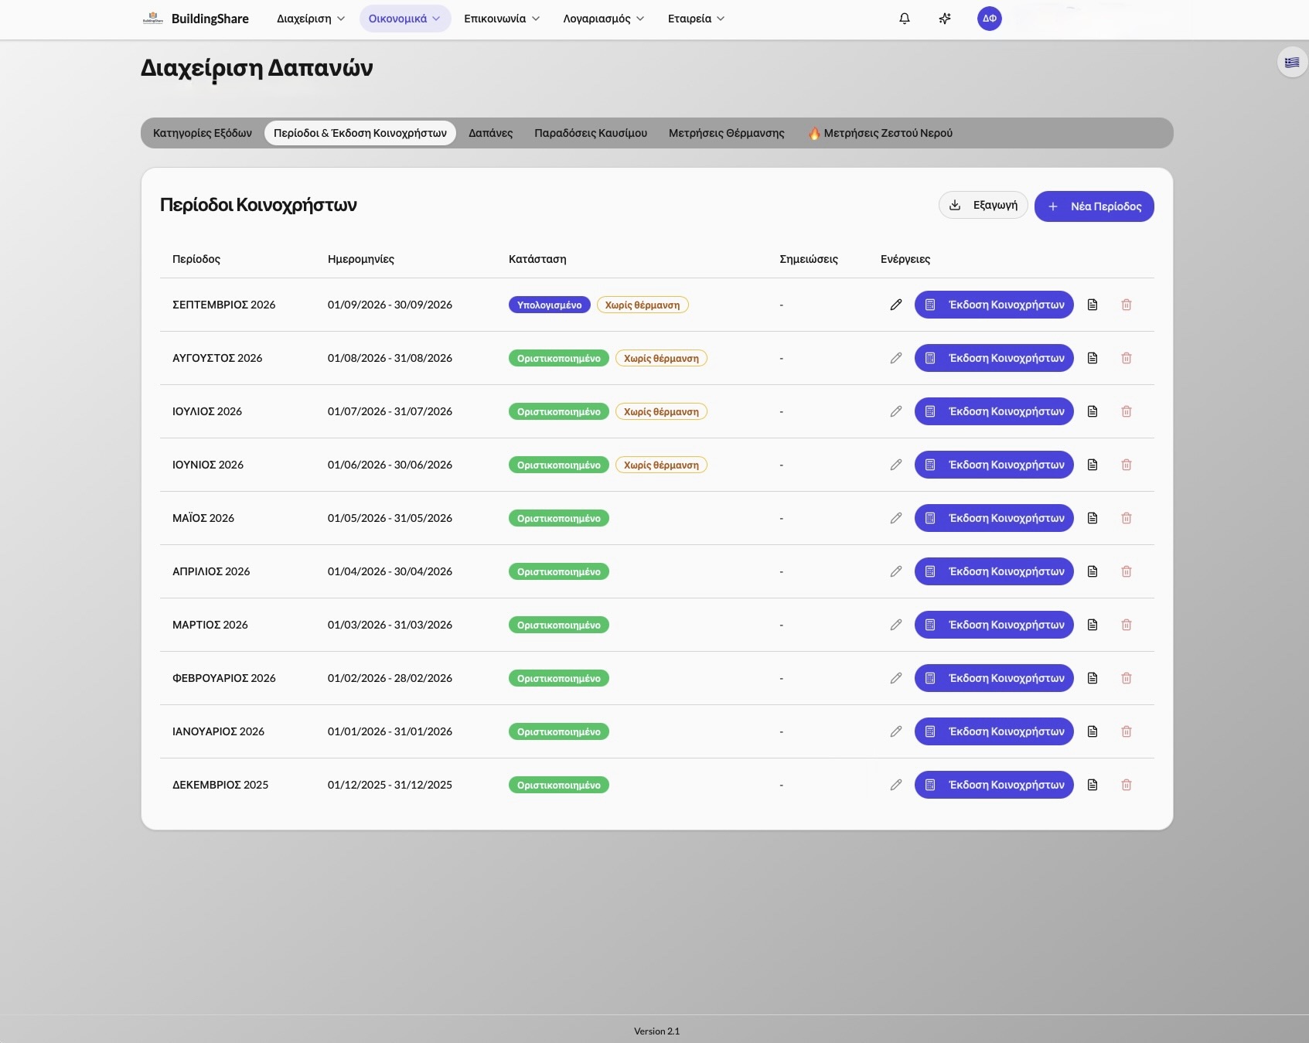Delete the ΜΑΪΟΣ 2026 period
1309x1043 pixels.
(x=1127, y=518)
